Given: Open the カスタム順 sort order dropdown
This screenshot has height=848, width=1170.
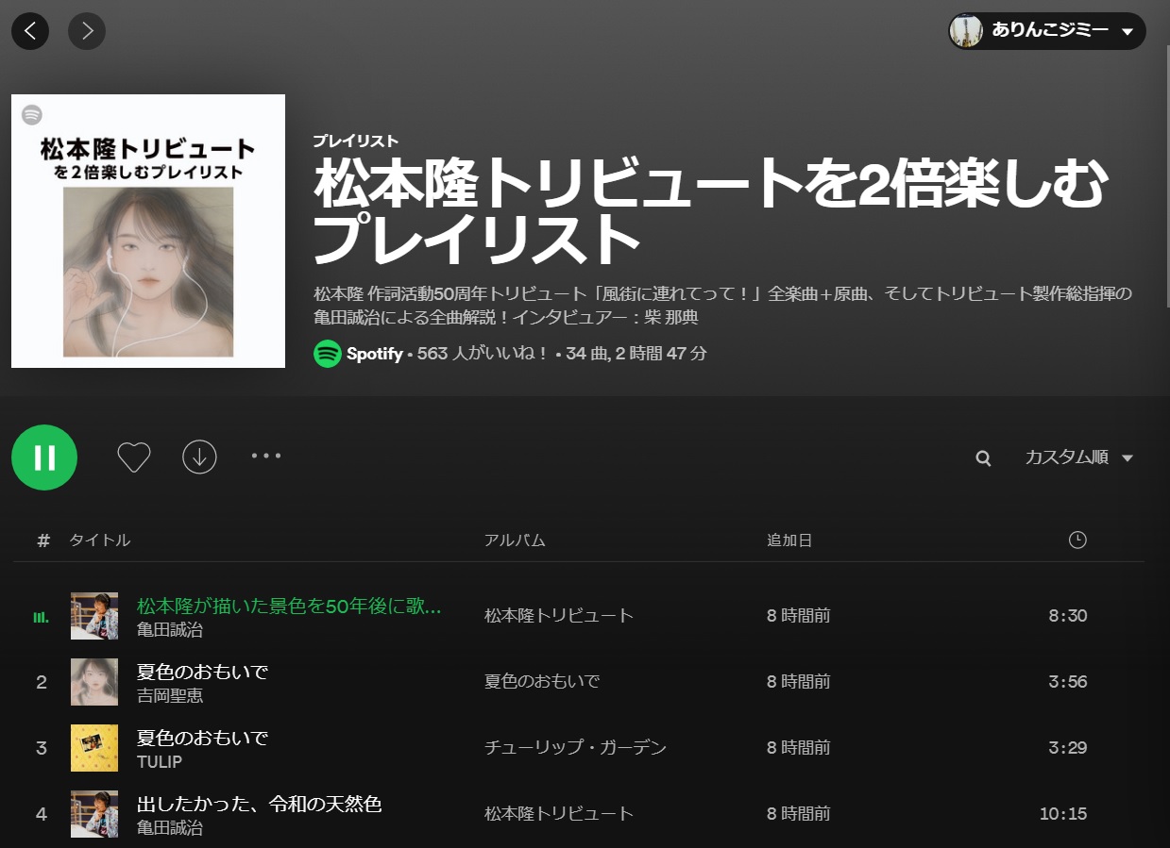Looking at the screenshot, I should (x=1078, y=457).
